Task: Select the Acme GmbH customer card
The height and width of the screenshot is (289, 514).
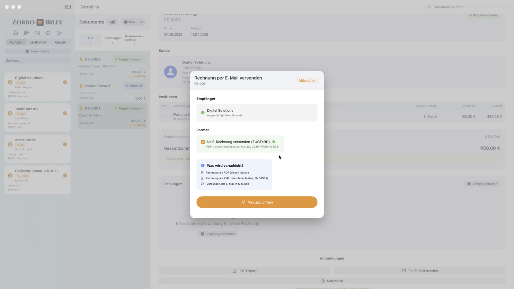Action: point(37,149)
